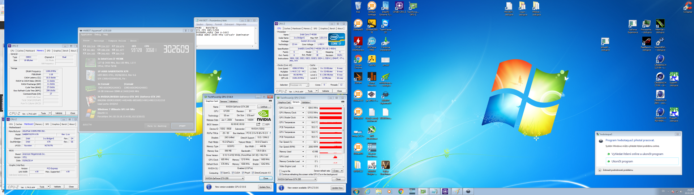694x195 pixels.
Task: Click the GPU-Z BIOS share/export icon
Action: pos(258,124)
